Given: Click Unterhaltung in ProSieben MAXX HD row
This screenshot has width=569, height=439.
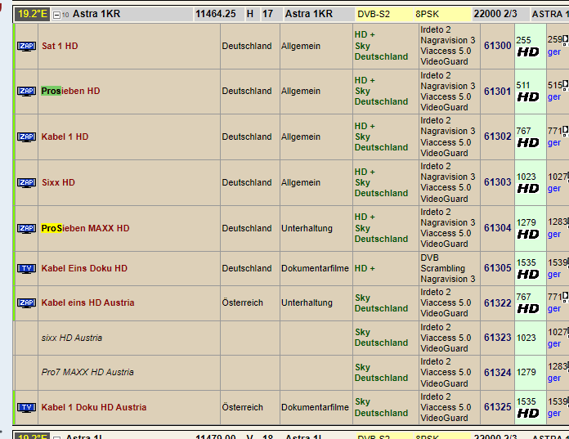Looking at the screenshot, I should [307, 228].
